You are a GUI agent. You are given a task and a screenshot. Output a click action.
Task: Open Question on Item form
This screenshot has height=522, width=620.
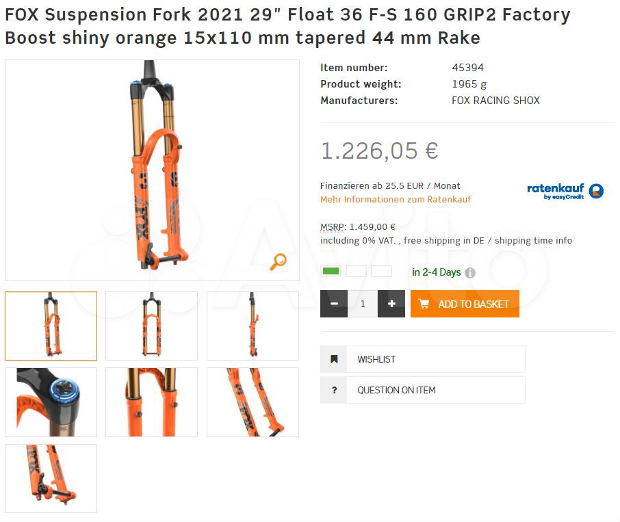click(423, 390)
